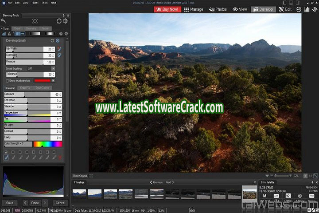Screen dimensions: 319x213
Task: Select the linear gradient tool
Action: coord(35,34)
